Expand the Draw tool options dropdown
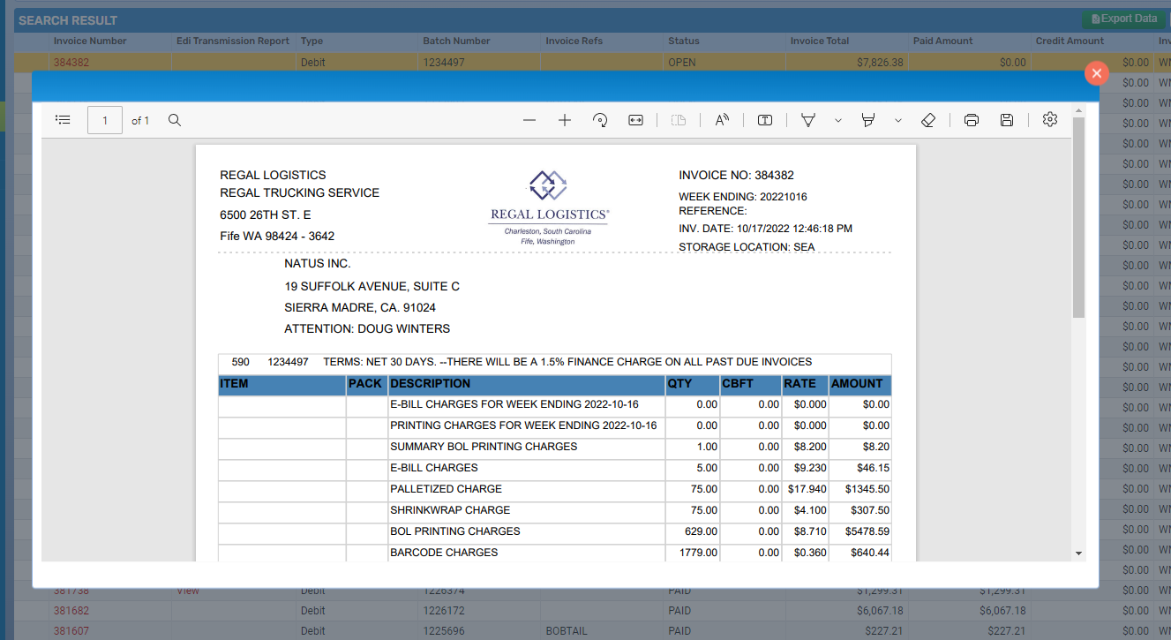The image size is (1171, 640). click(837, 120)
